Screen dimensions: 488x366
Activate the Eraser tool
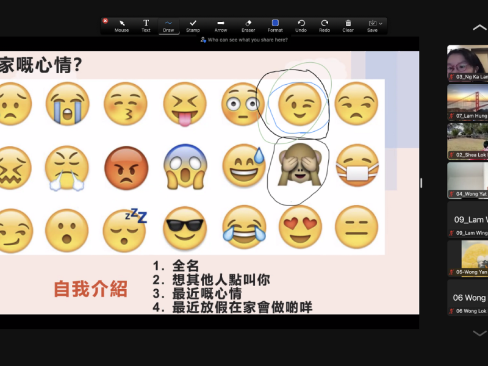(248, 26)
